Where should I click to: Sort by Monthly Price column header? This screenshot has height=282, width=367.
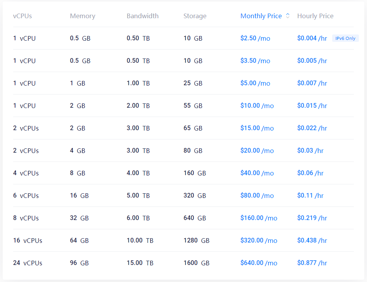261,16
